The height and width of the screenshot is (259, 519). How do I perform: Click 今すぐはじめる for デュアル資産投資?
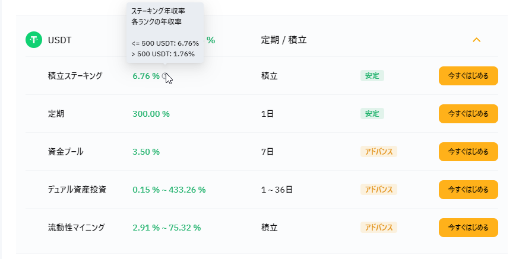pyautogui.click(x=469, y=190)
